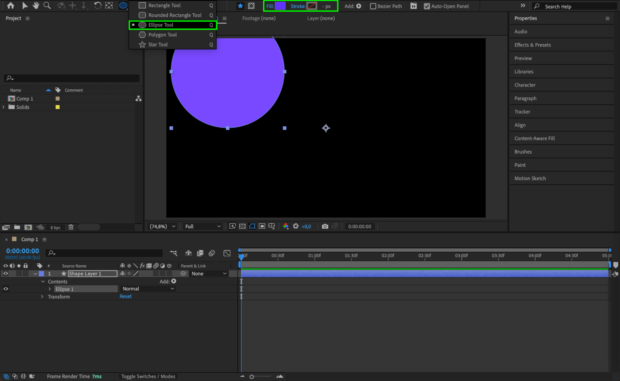Click the timeline search field
This screenshot has width=620, height=381.
pyautogui.click(x=105, y=253)
